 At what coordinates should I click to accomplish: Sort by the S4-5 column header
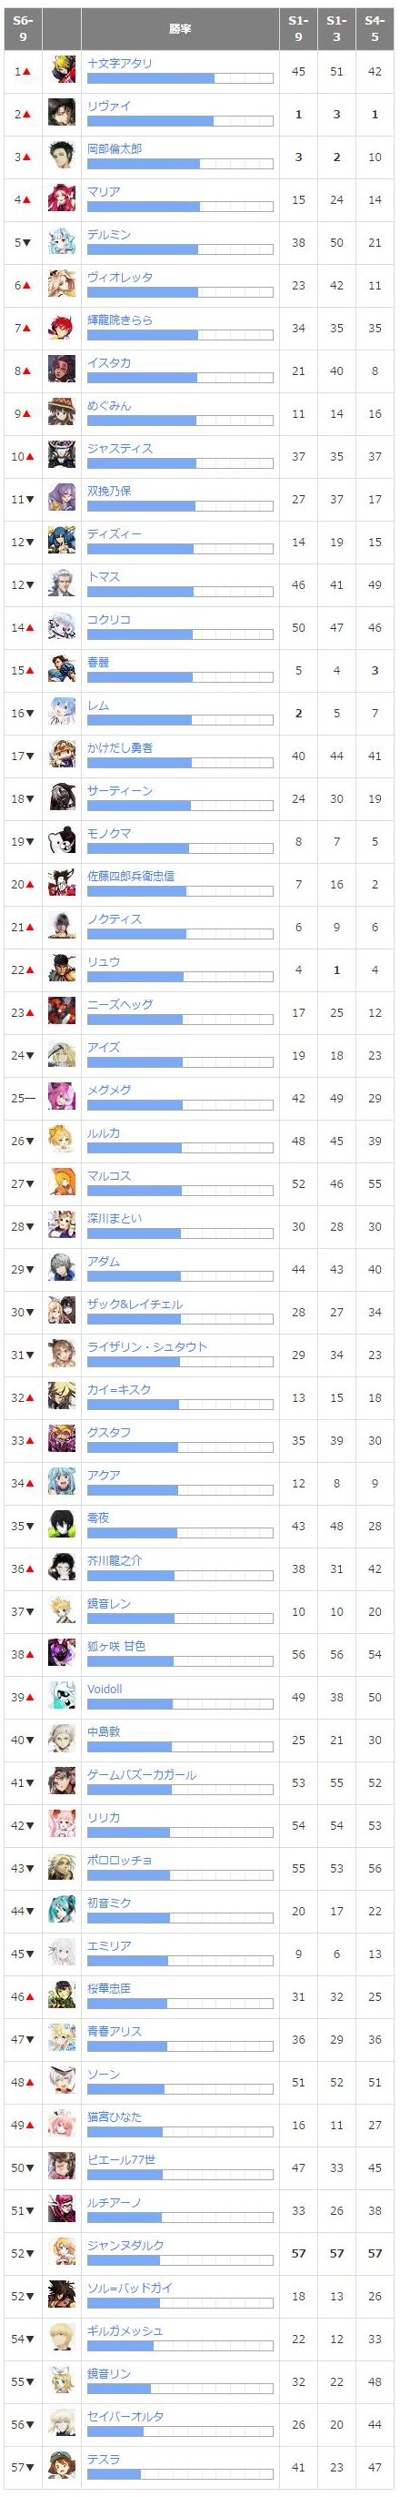tap(375, 29)
